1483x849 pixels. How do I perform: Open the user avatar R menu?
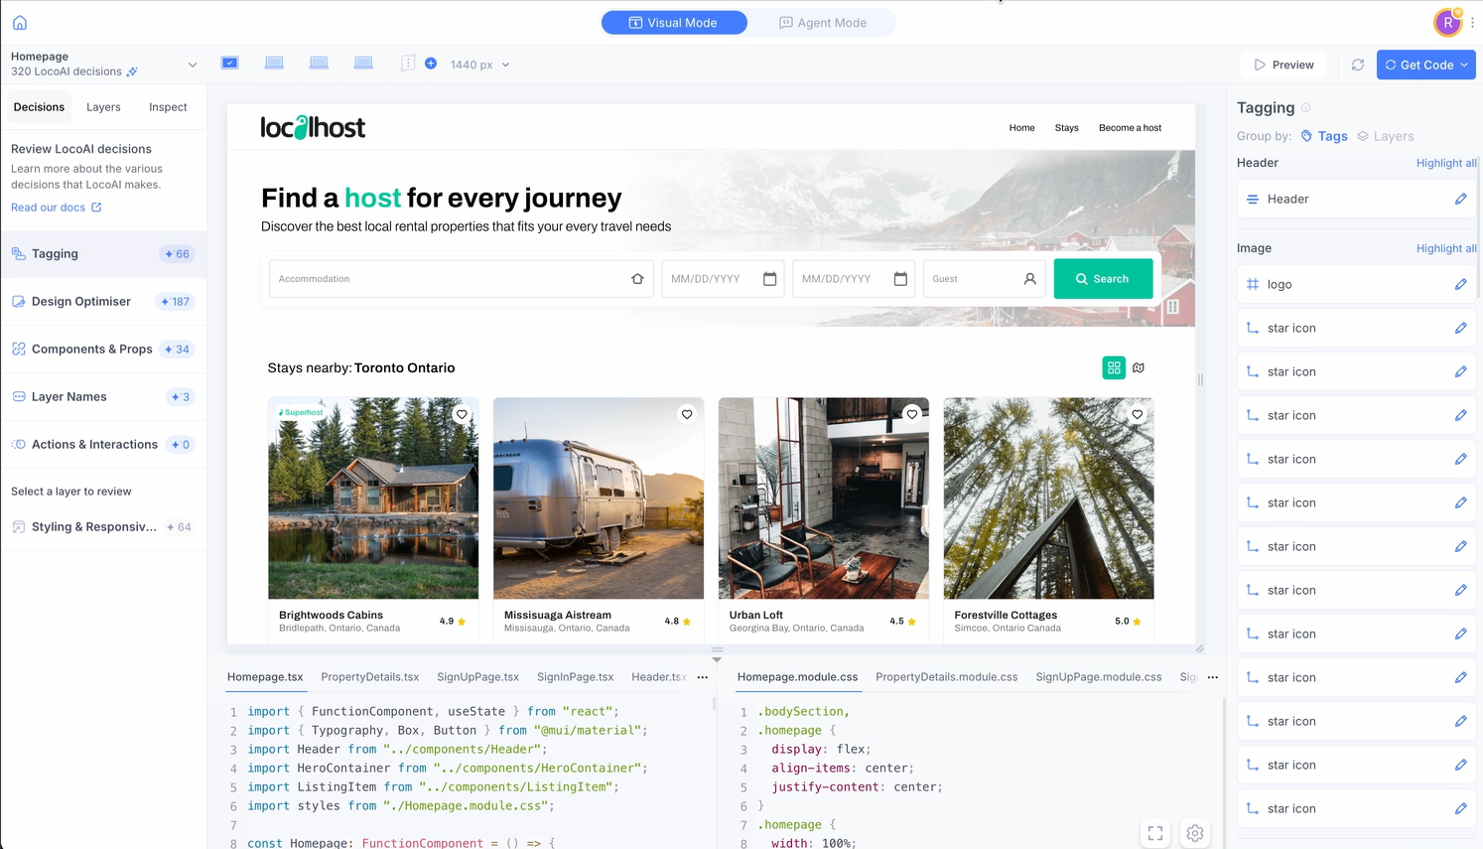tap(1448, 22)
